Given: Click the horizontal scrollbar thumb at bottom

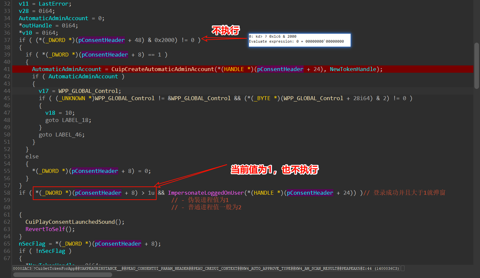Looking at the screenshot, I should 63,275.
